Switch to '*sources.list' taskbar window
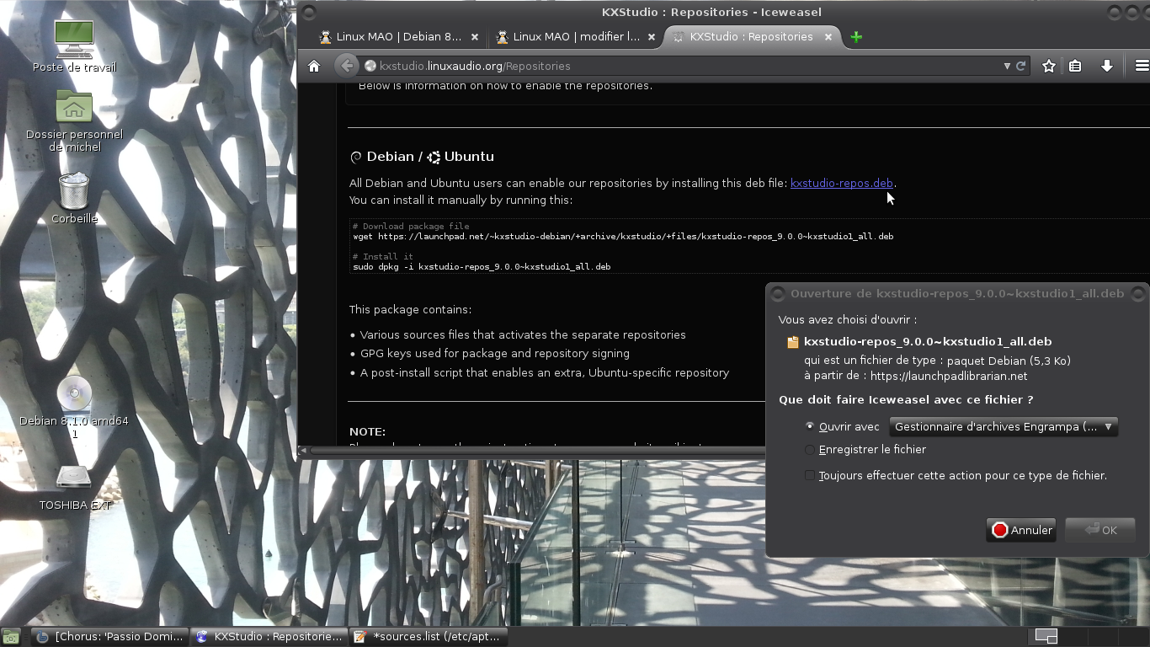Screen dimensions: 1150x647 point(427,637)
